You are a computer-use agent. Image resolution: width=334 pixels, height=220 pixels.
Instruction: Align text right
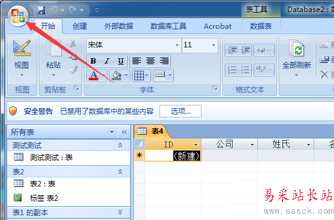(x=164, y=61)
